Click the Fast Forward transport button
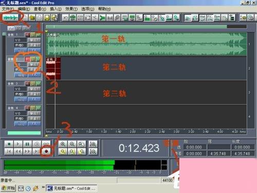Image resolution: width=257 pixels, height=193 pixels. coord(27,151)
